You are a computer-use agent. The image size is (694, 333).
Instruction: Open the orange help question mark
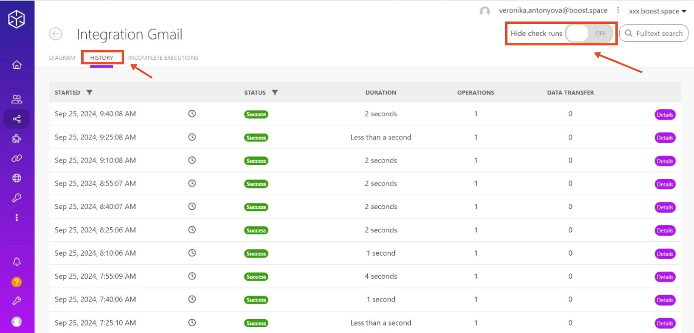pos(17,282)
